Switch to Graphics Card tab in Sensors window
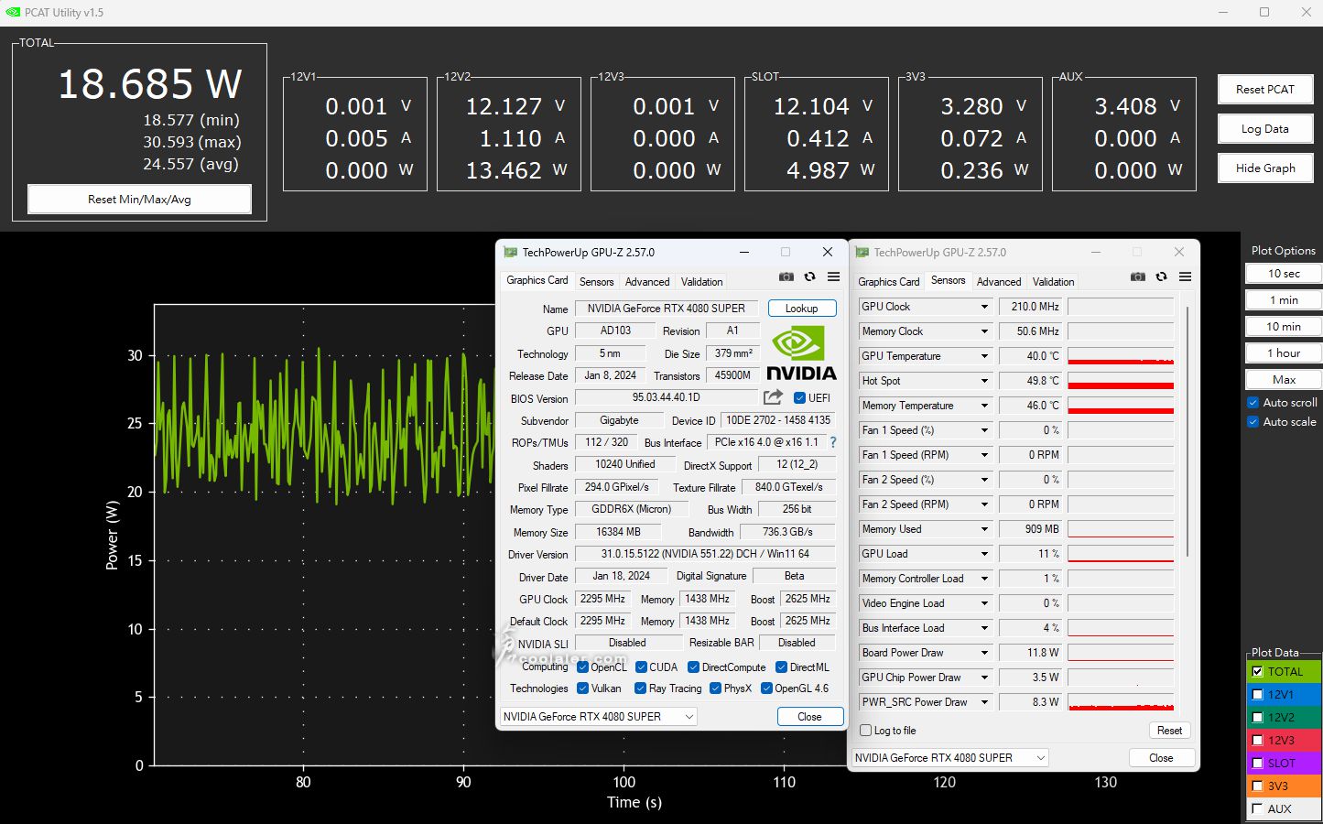 click(888, 282)
